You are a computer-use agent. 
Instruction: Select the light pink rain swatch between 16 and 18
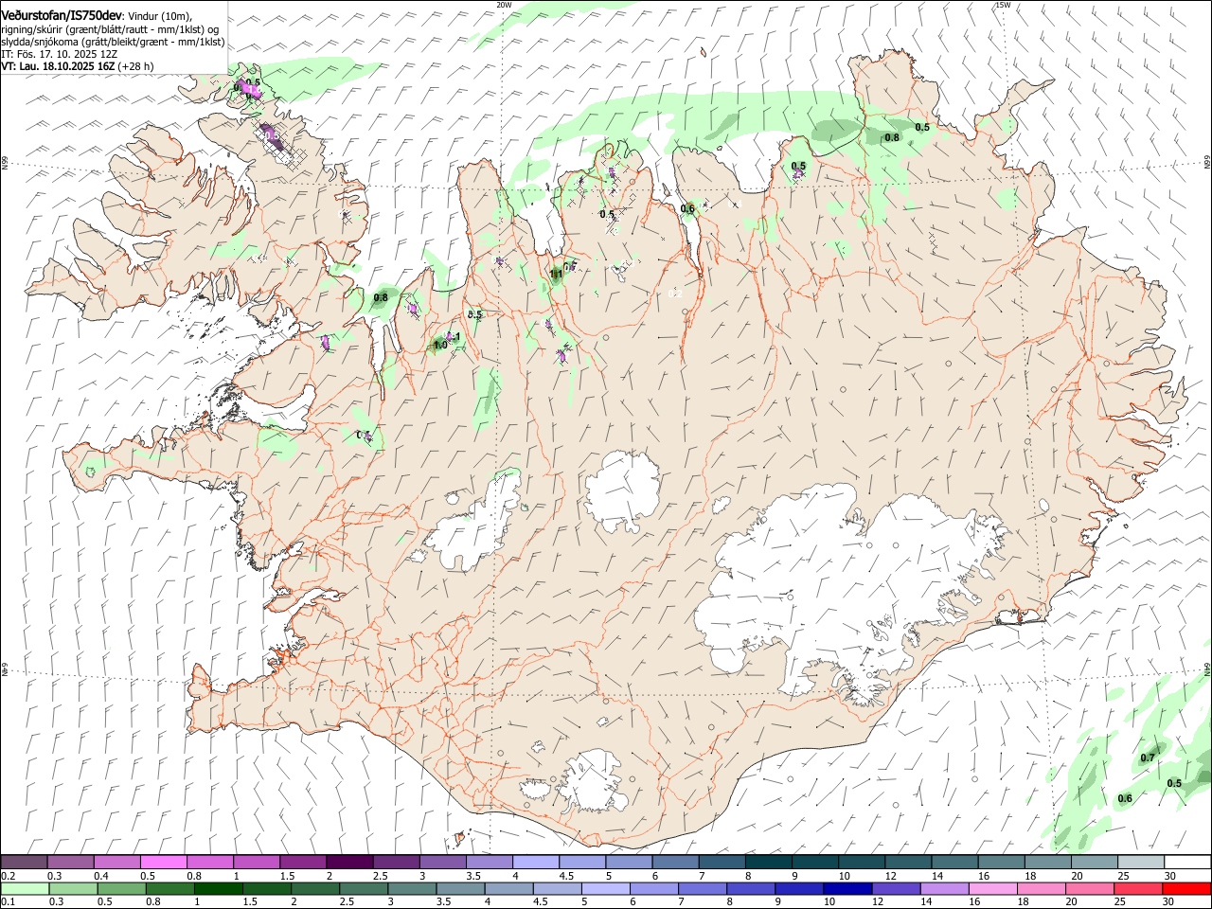(993, 888)
